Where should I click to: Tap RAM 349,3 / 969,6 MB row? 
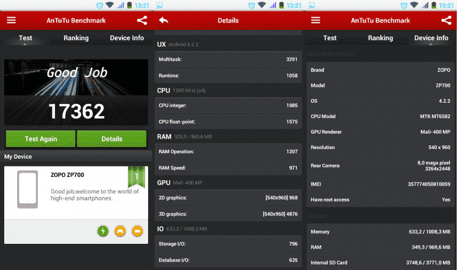[380, 247]
